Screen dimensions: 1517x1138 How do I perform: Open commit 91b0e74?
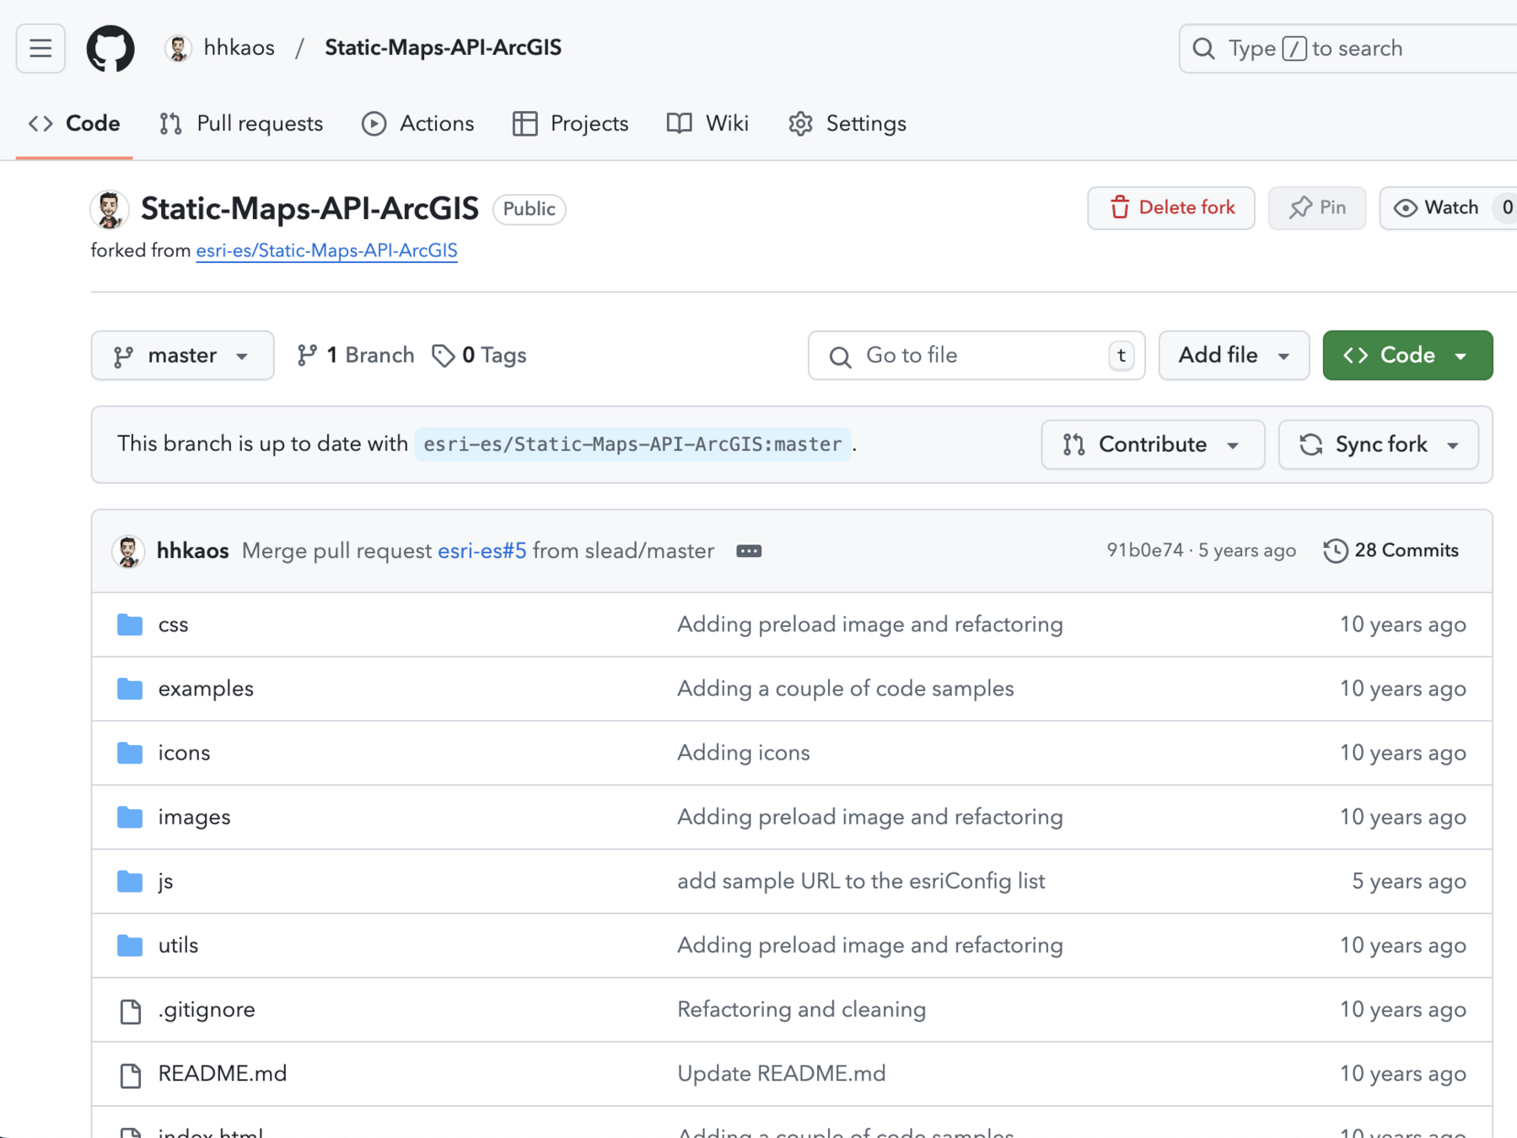coord(1144,550)
